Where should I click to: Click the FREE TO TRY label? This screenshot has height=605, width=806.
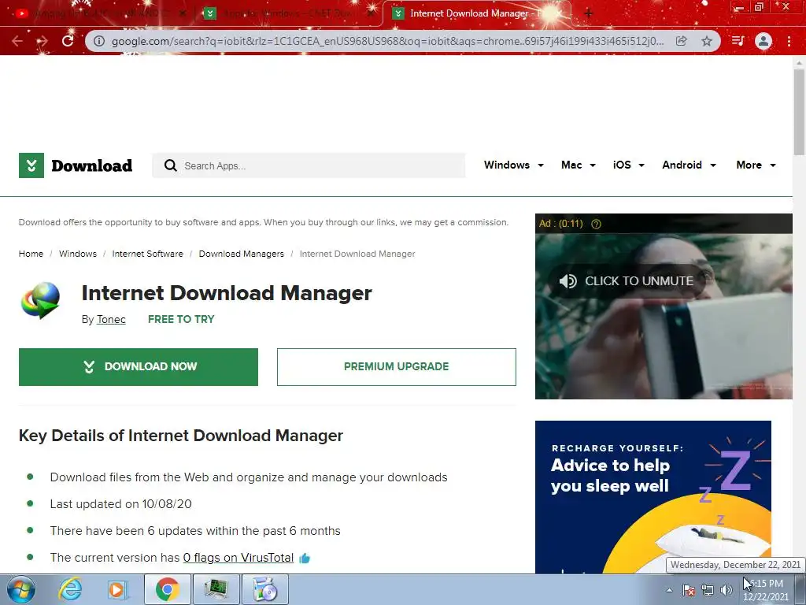(x=181, y=320)
